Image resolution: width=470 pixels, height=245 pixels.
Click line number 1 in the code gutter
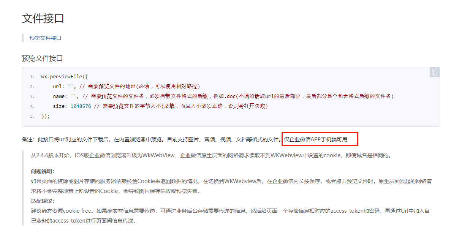pyautogui.click(x=32, y=77)
